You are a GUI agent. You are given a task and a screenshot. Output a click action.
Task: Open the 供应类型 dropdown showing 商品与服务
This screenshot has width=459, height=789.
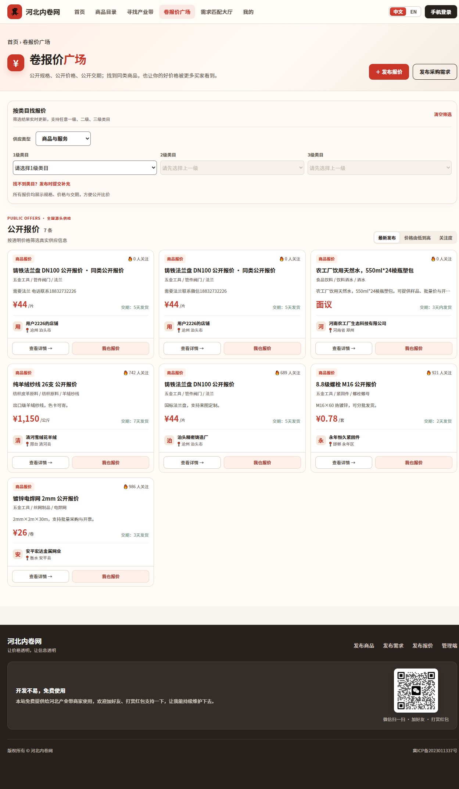point(63,138)
